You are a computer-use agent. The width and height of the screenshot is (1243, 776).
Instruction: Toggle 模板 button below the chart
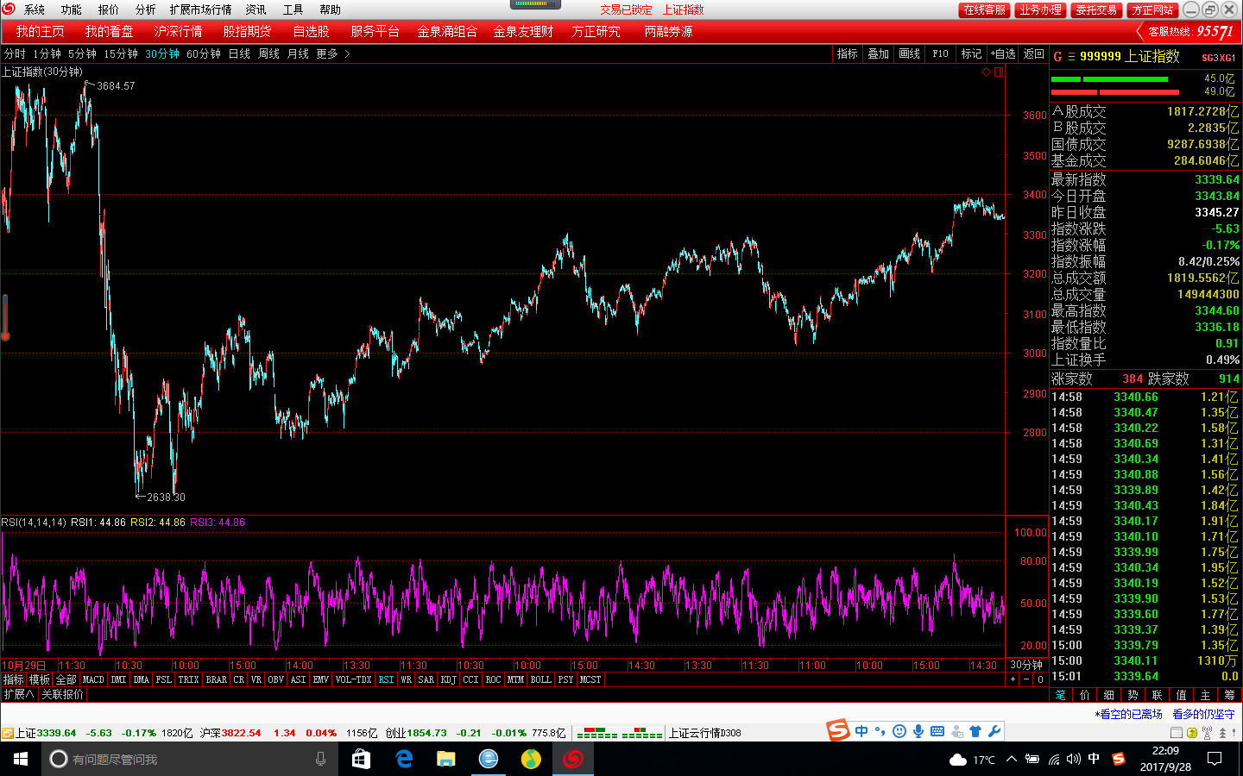(x=40, y=679)
